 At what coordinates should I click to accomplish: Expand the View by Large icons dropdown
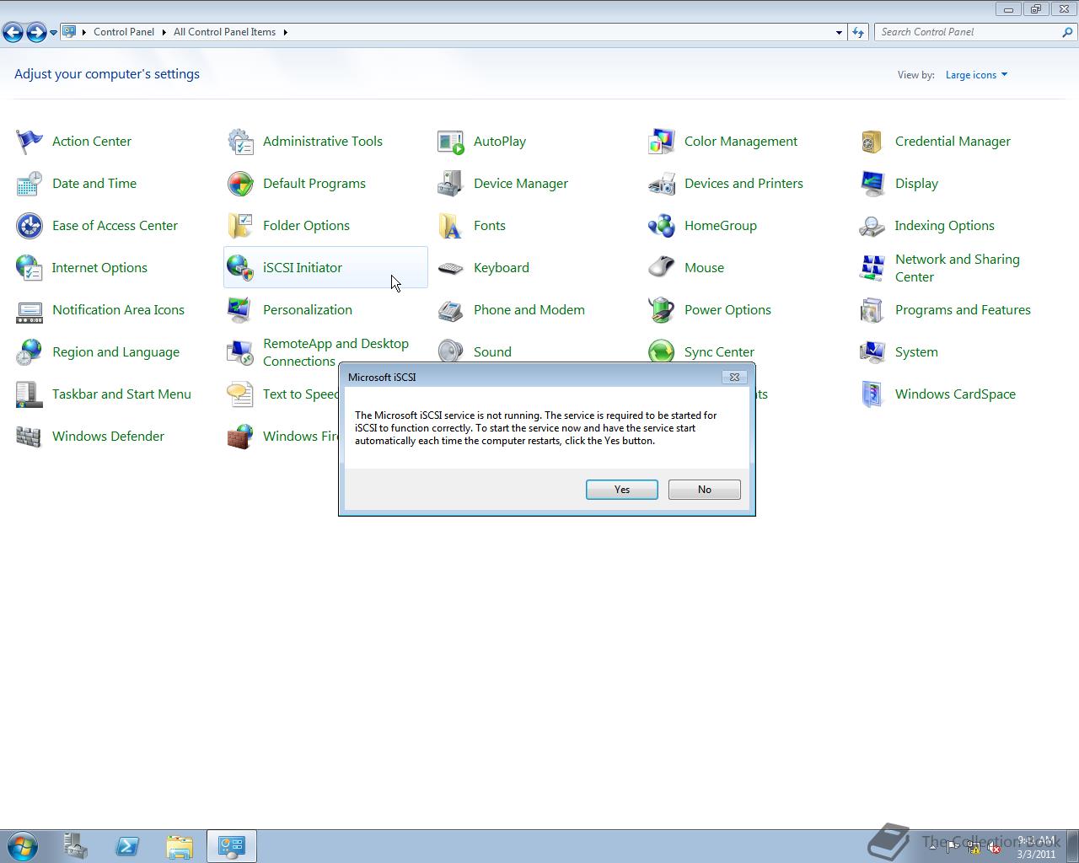pos(976,75)
